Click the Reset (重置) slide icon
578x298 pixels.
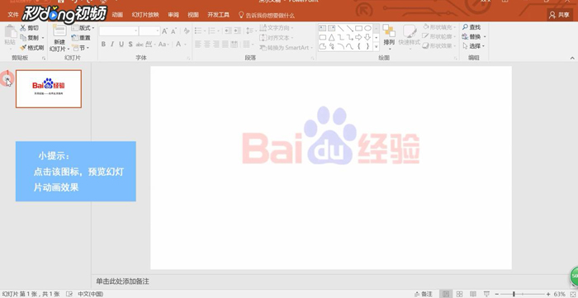[75, 38]
